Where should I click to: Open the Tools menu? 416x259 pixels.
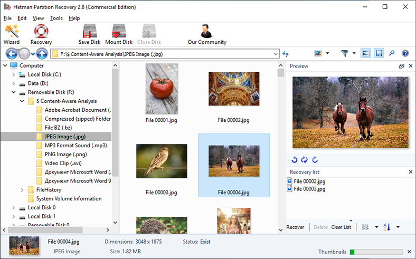(56, 18)
